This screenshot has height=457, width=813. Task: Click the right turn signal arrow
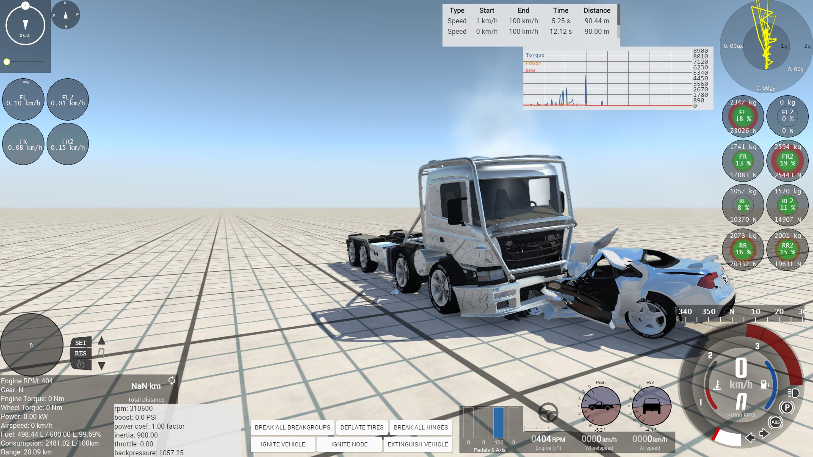click(x=764, y=434)
